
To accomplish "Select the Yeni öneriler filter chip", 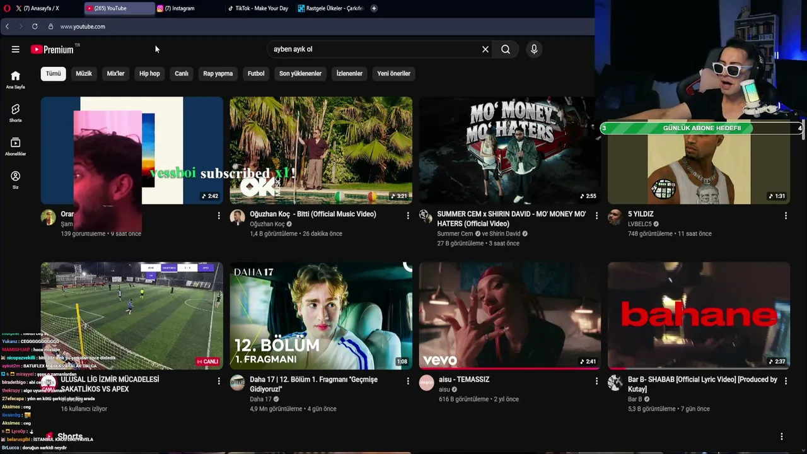I will pyautogui.click(x=394, y=74).
